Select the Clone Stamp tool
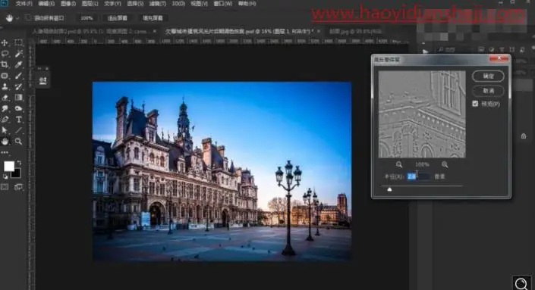This screenshot has width=535, height=290. 5,86
